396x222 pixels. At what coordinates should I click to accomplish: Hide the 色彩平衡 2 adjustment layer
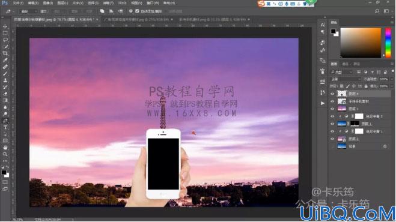332,116
